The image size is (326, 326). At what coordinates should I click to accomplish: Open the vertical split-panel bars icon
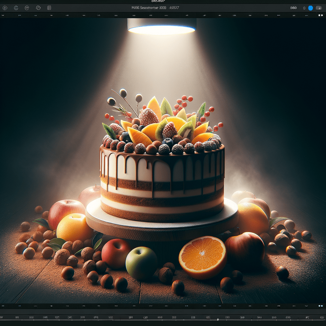[49, 8]
